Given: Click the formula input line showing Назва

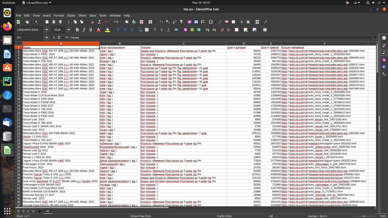Looking at the screenshot, I should pyautogui.click(x=221, y=37).
